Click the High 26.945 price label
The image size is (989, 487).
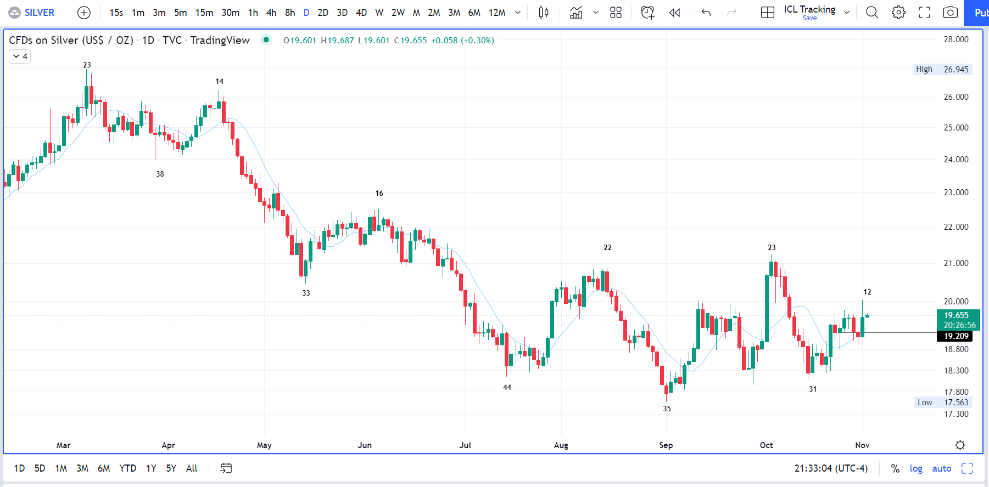[x=942, y=69]
